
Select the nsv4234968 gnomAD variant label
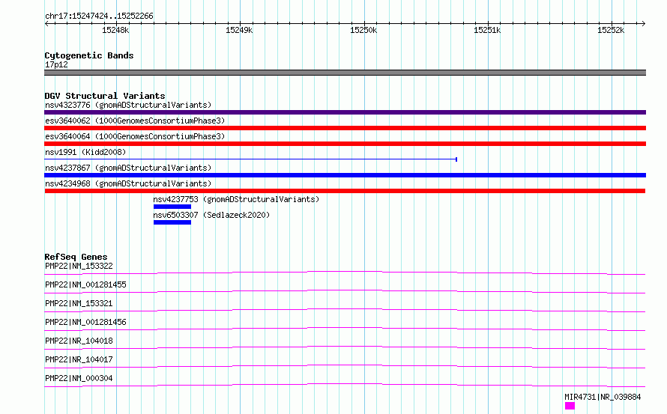pos(128,183)
